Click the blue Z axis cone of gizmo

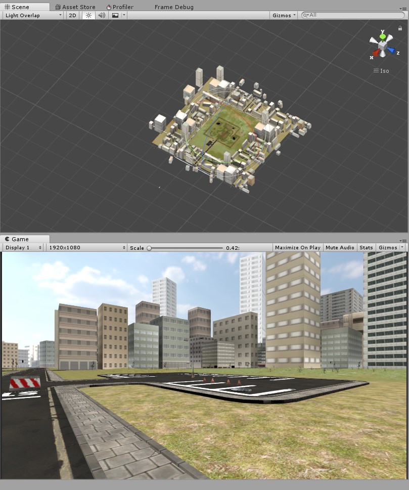point(391,50)
